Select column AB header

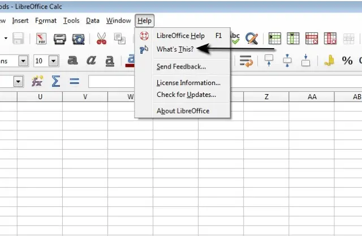coord(348,97)
